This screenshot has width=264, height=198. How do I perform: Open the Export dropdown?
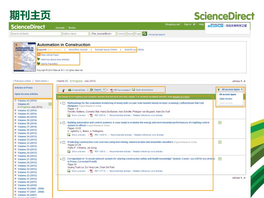click(98, 90)
